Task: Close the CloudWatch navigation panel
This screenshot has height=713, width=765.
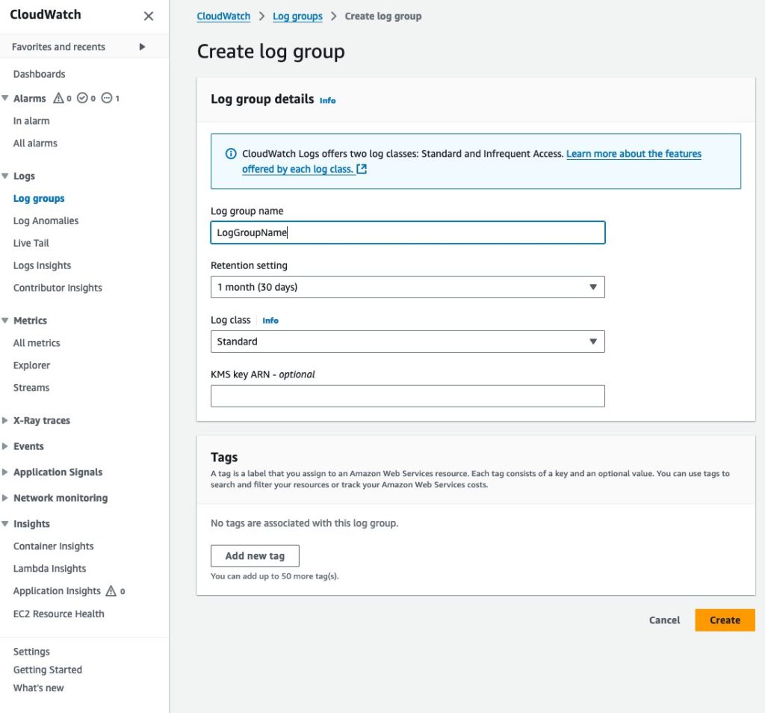Action: point(149,16)
